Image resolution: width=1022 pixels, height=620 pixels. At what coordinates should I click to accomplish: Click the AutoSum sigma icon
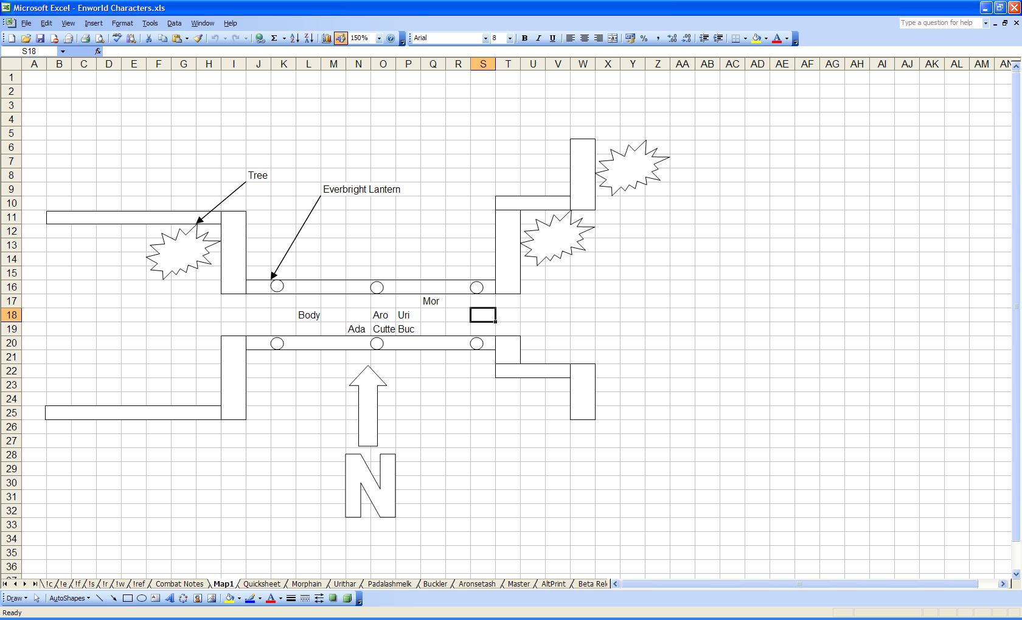[x=274, y=38]
